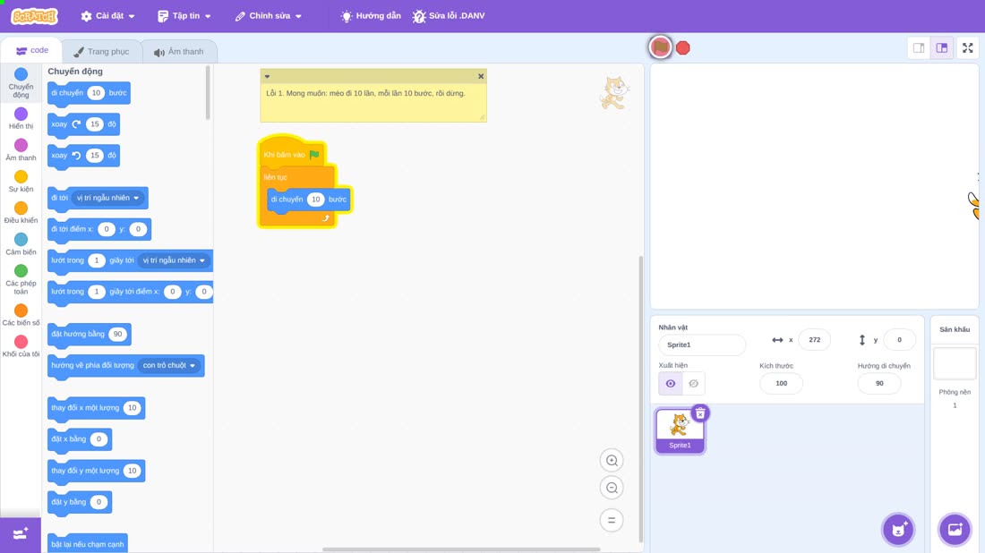Show the sprite with the eye button
This screenshot has height=553, width=985.
671,384
